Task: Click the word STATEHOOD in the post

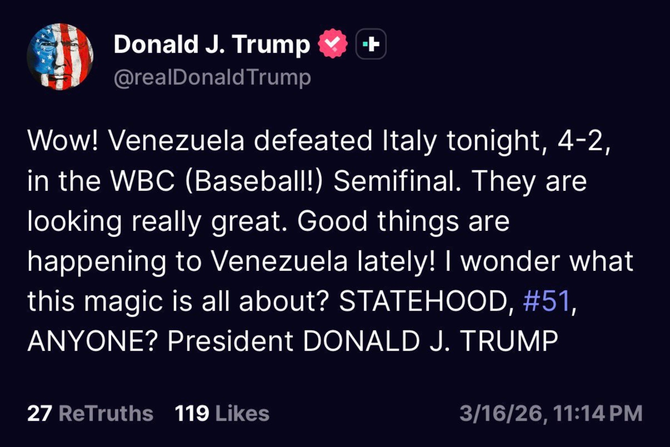Action: click(x=423, y=301)
